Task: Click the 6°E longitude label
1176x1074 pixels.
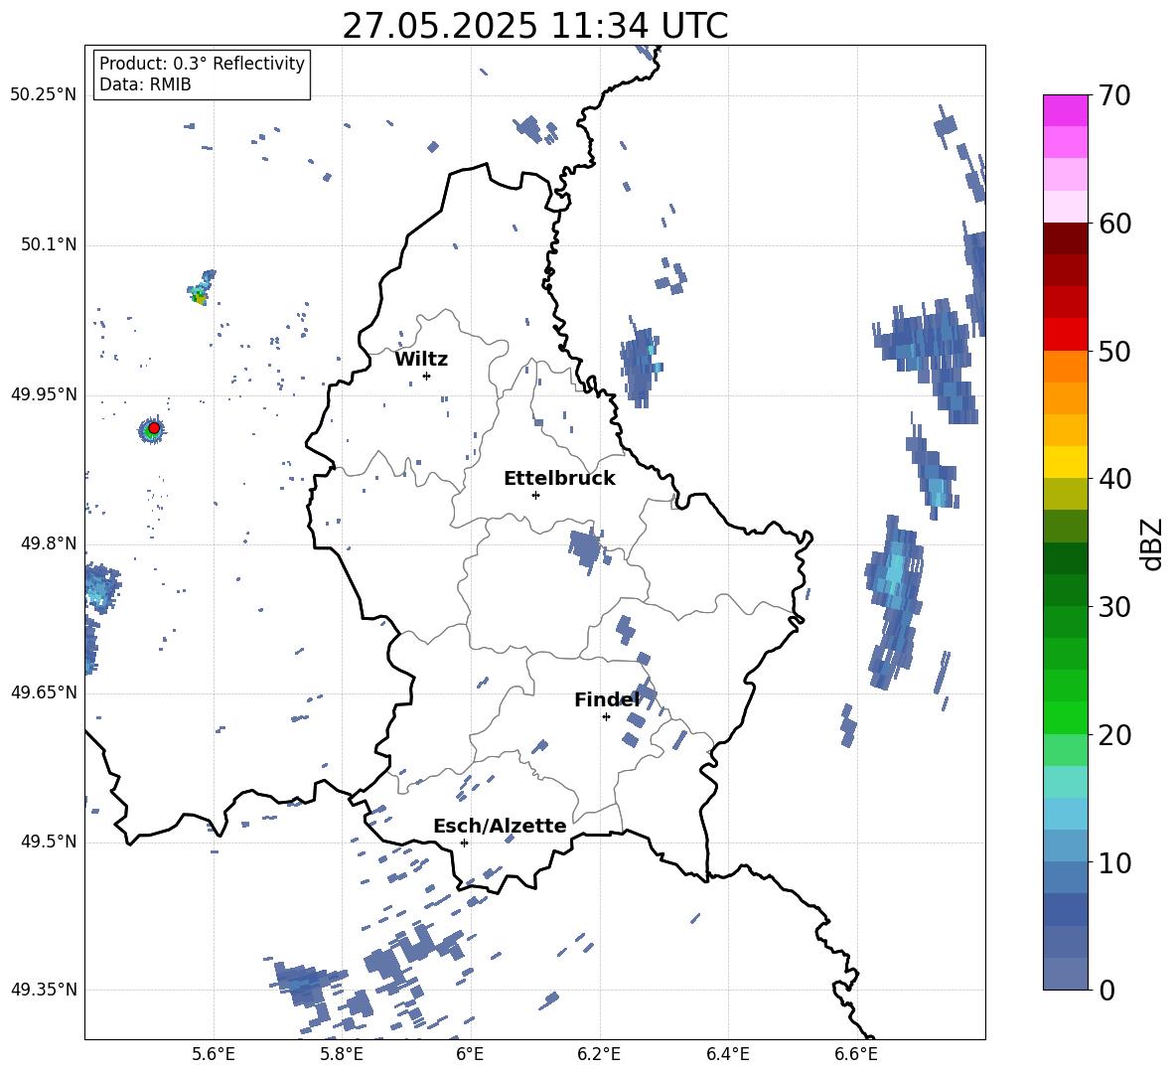Action: click(470, 1054)
